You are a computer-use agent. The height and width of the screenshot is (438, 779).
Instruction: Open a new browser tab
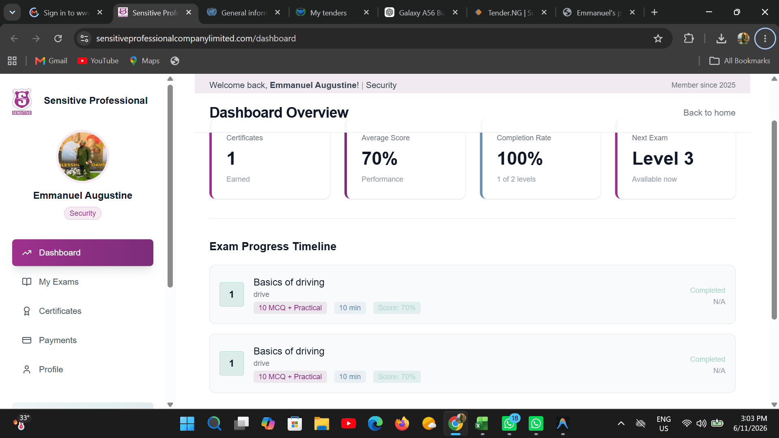pyautogui.click(x=654, y=13)
